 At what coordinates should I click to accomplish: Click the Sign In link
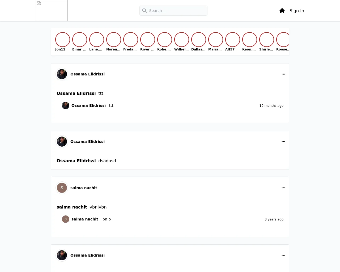297,11
